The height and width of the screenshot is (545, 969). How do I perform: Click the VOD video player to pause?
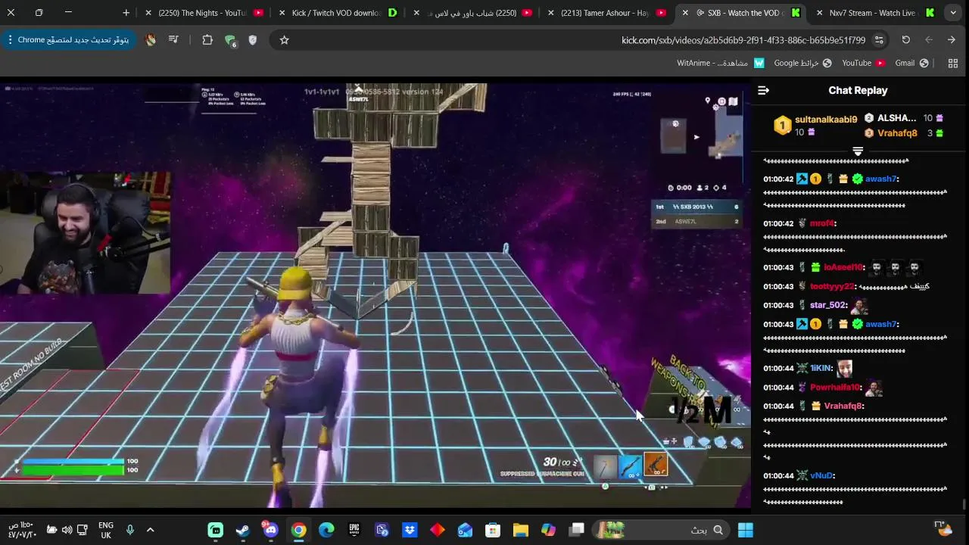click(x=375, y=295)
